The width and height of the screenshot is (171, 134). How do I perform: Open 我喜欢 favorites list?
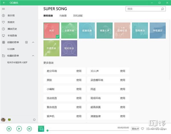click(x=11, y=22)
